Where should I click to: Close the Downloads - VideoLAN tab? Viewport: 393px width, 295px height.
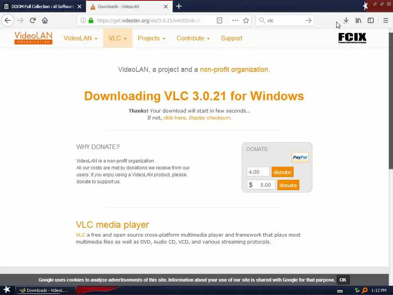(166, 7)
